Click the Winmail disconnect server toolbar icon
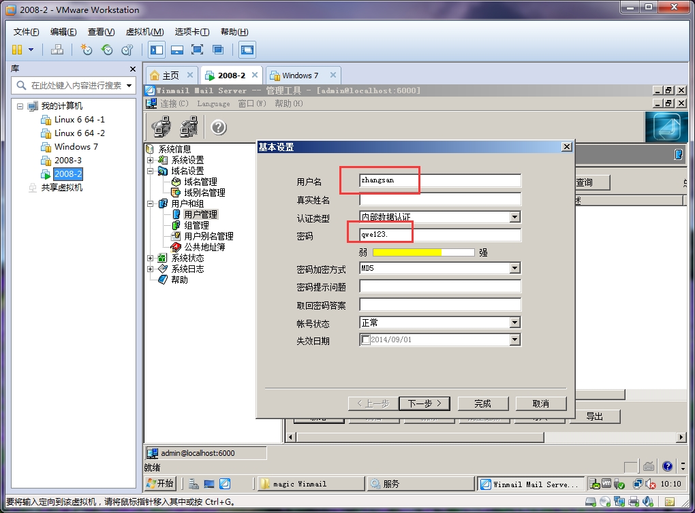This screenshot has height=513, width=695. click(189, 127)
